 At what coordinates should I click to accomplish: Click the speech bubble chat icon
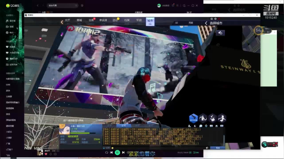pos(201,126)
